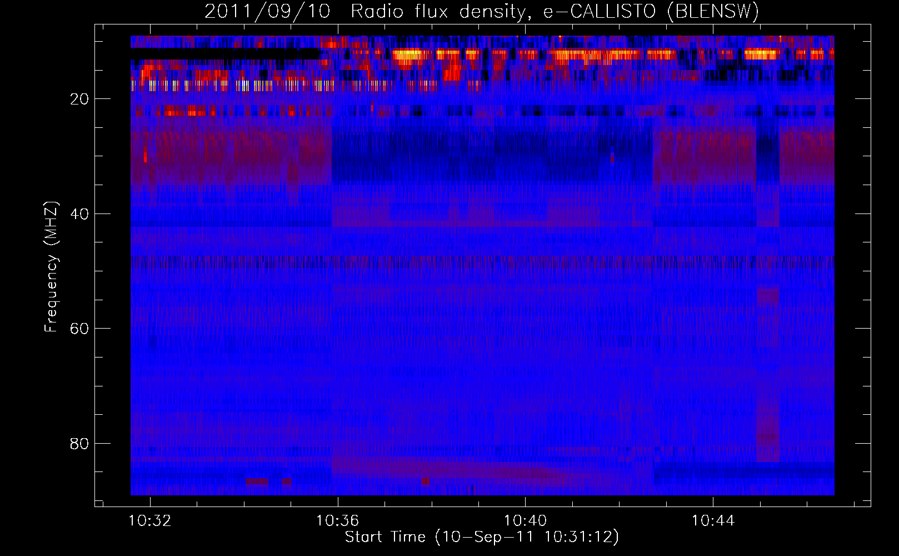Click the 'Frequency (MHZ)' axis label
Viewport: 899px width, 556px height.
pos(51,267)
